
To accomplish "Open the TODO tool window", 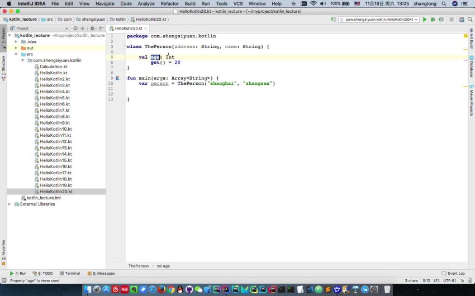I will [43, 273].
